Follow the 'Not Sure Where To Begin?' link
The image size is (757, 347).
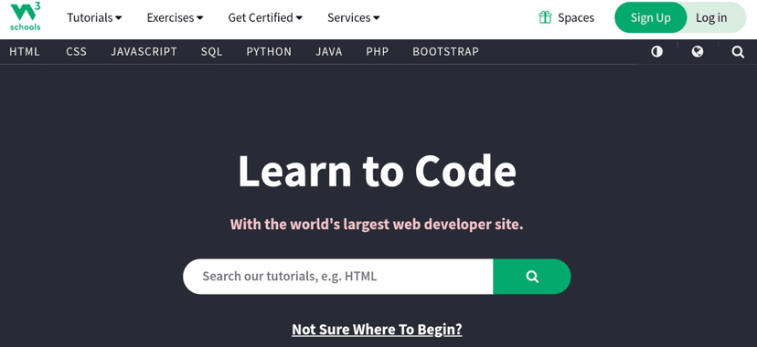coord(377,330)
